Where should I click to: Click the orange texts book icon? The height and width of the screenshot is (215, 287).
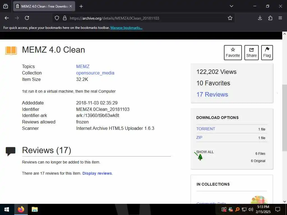click(x=11, y=50)
